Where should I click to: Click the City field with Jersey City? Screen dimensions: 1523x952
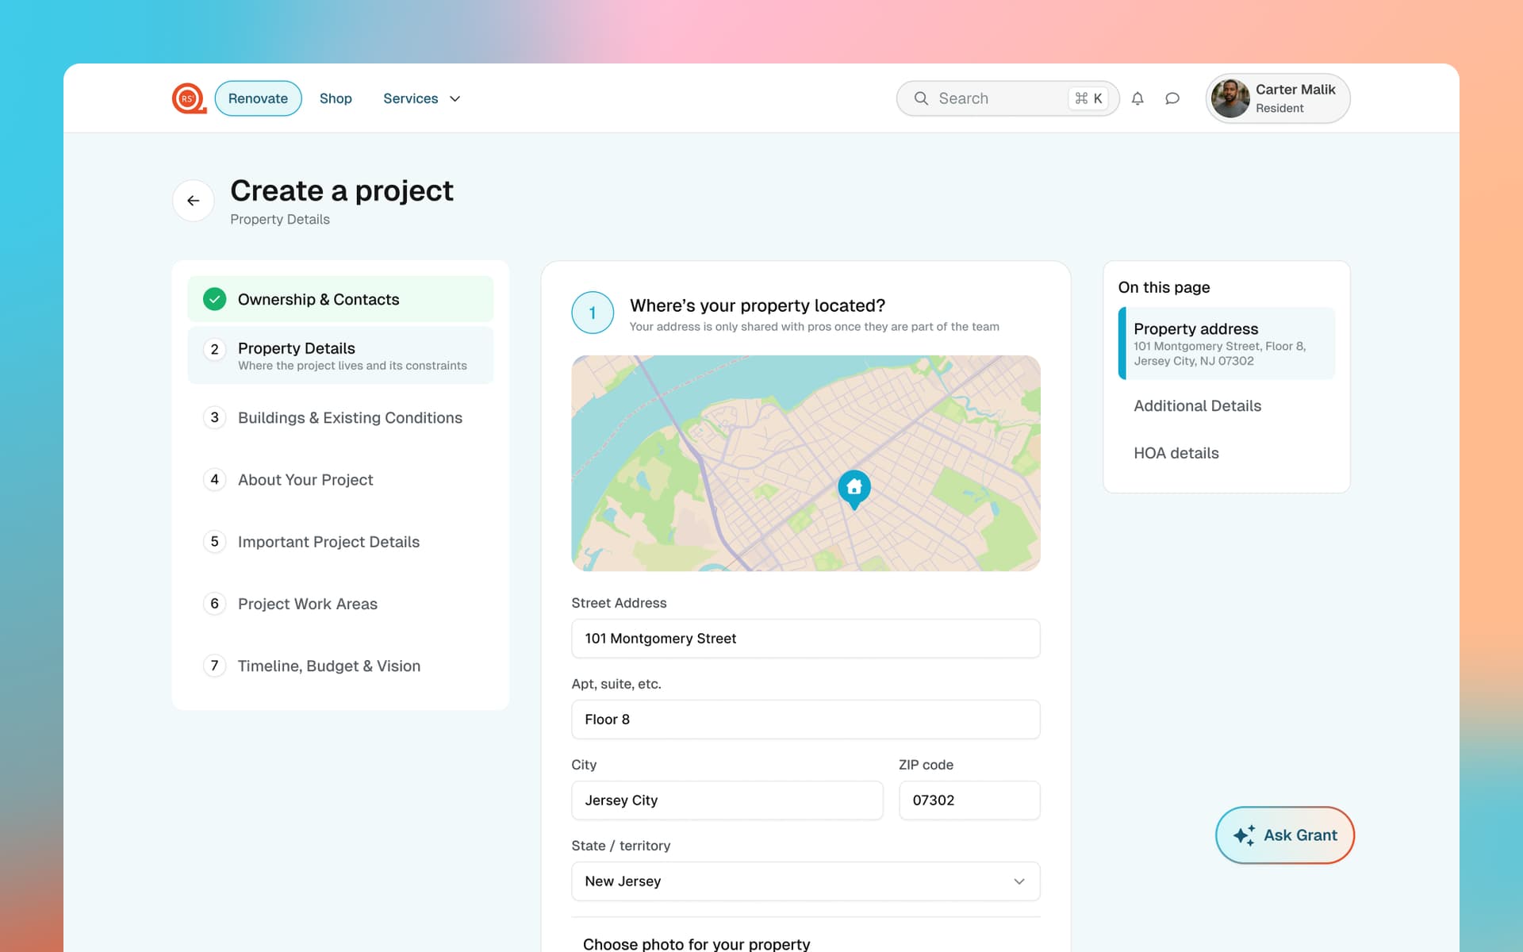pyautogui.click(x=727, y=800)
